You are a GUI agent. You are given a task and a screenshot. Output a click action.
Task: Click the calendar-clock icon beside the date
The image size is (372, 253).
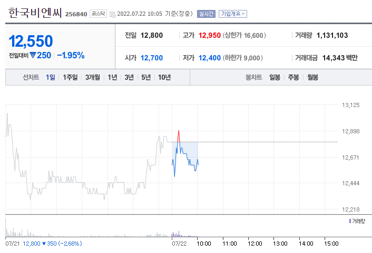(x=112, y=14)
